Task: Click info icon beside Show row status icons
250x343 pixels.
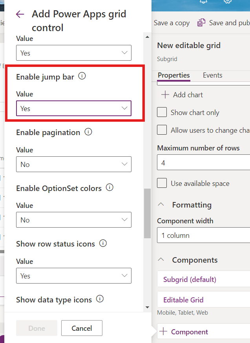Action: pyautogui.click(x=103, y=243)
